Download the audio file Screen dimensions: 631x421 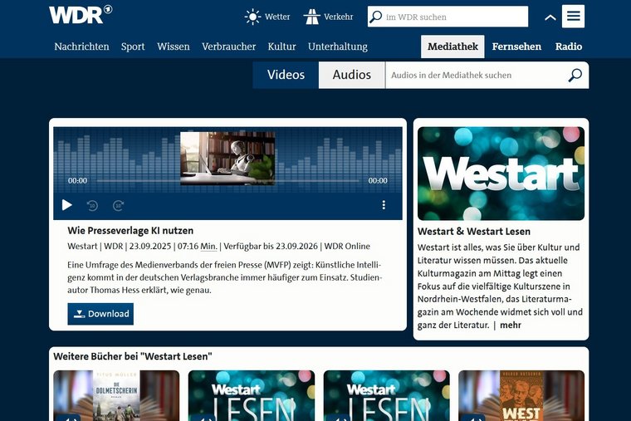pyautogui.click(x=100, y=314)
